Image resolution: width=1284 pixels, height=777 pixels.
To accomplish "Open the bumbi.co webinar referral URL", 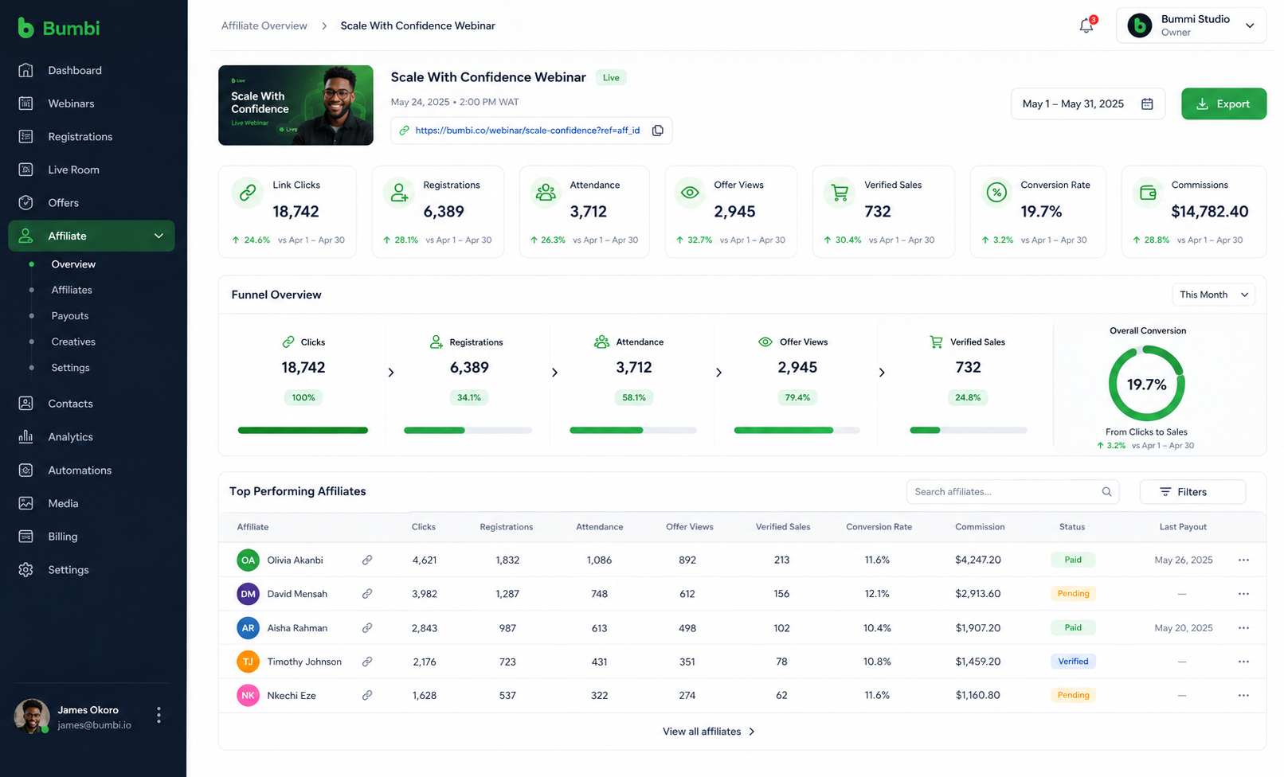I will 527,131.
